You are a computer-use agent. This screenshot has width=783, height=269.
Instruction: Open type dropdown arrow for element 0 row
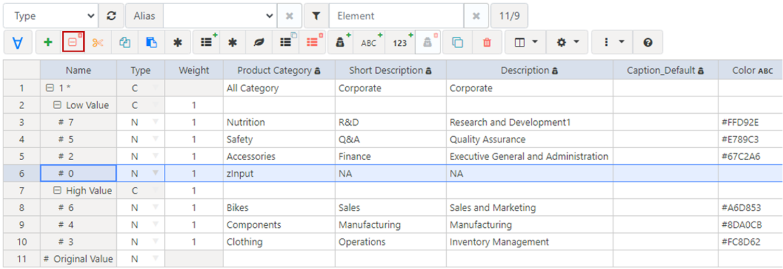point(155,173)
